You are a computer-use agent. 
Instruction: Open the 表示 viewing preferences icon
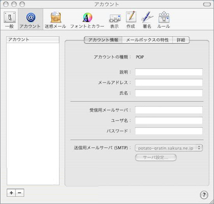(114, 20)
